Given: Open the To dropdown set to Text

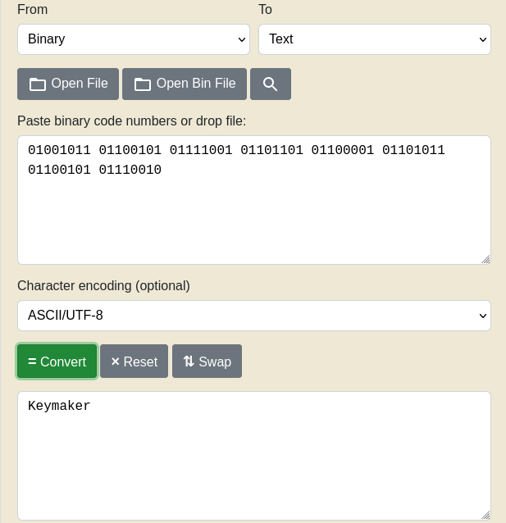Looking at the screenshot, I should pyautogui.click(x=374, y=39).
